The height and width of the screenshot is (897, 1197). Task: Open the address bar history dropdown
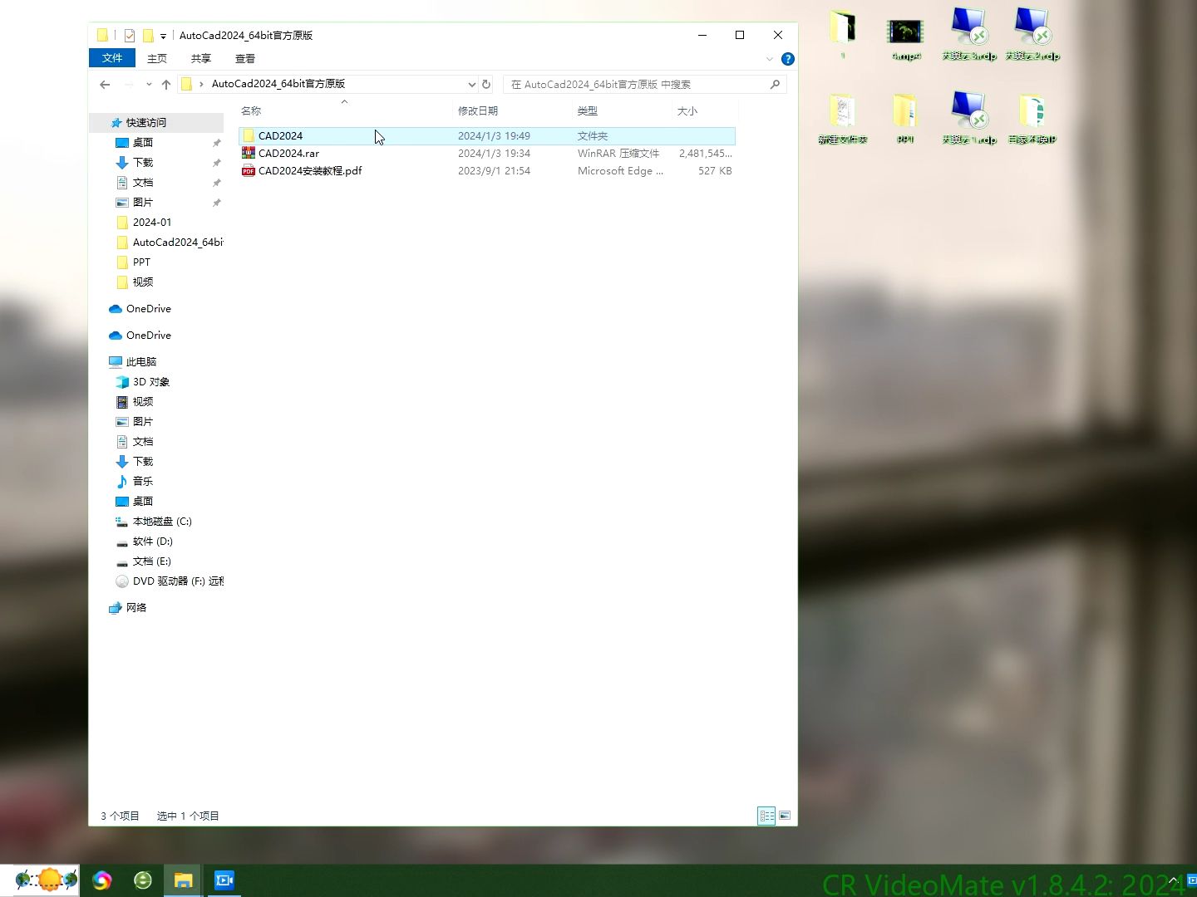[472, 84]
